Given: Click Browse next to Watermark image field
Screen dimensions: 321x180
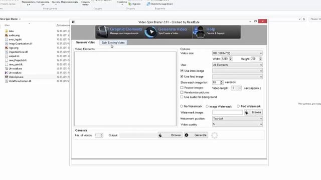Looking at the screenshot, I should 253,112.
